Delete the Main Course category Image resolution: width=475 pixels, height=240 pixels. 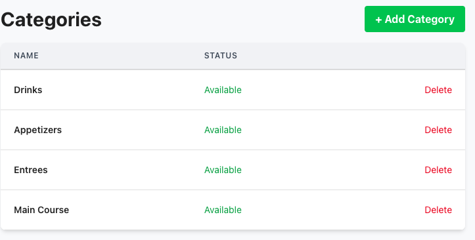[x=438, y=210]
